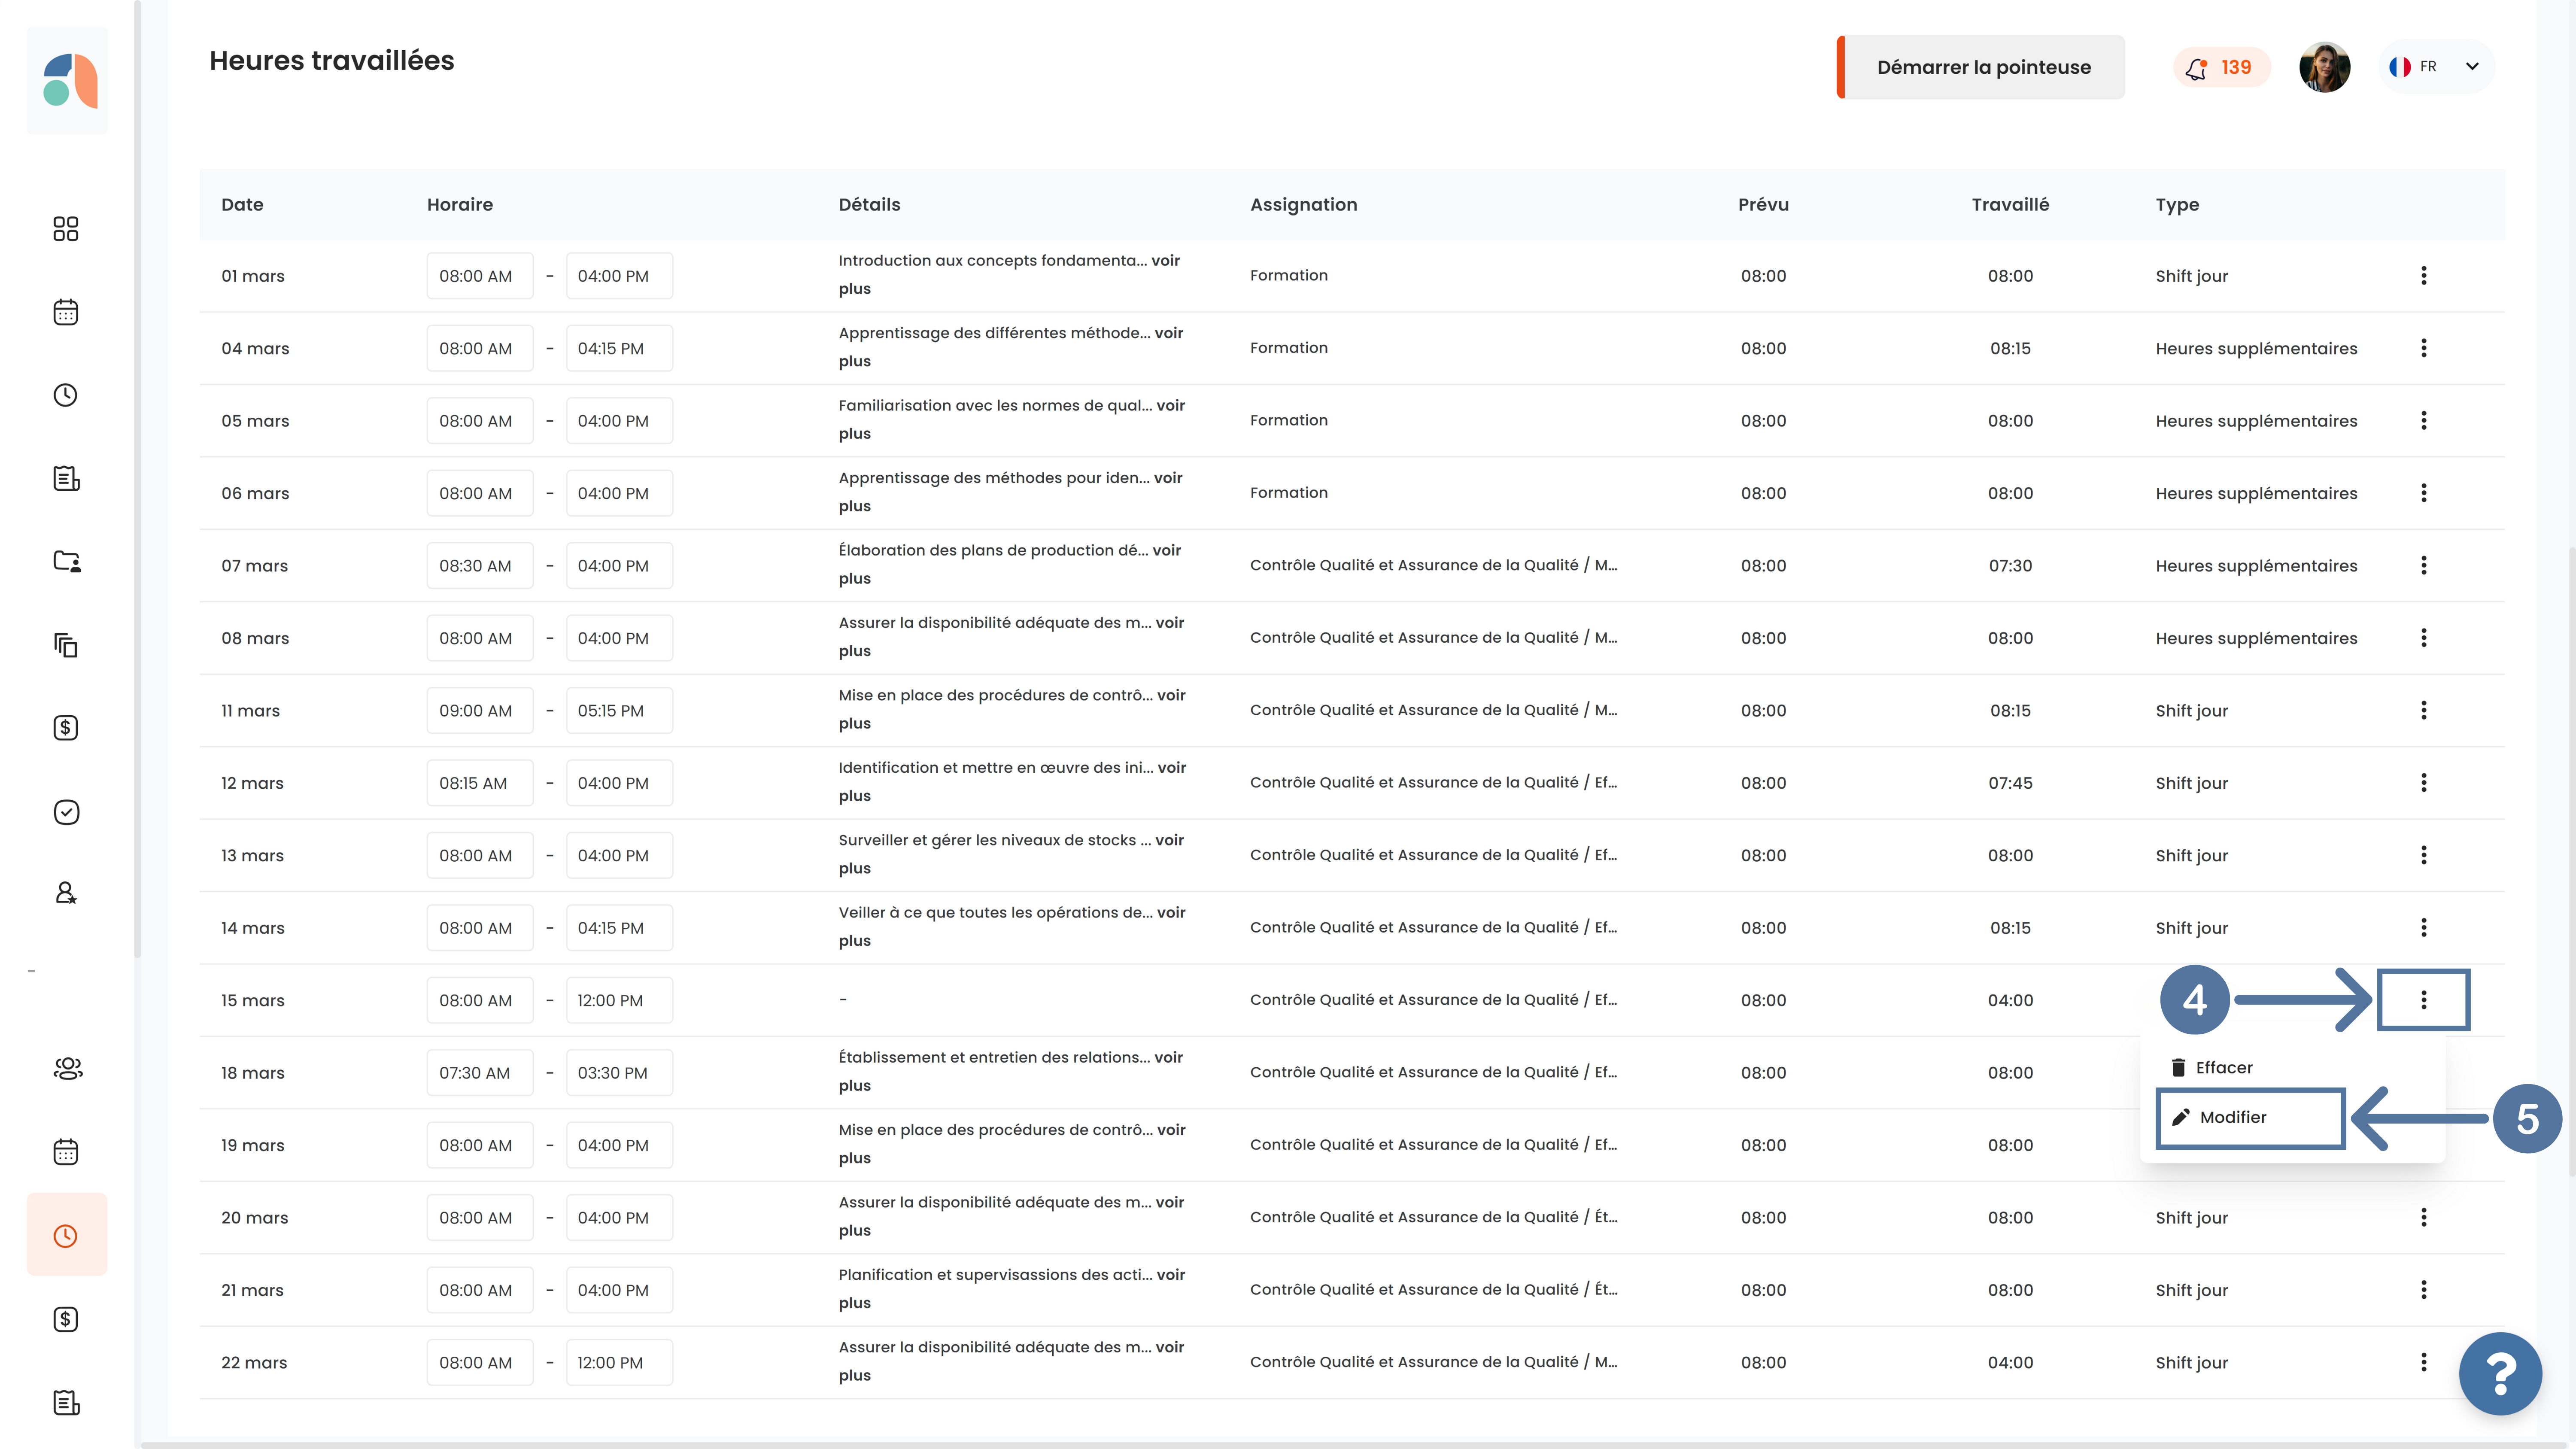Image resolution: width=2576 pixels, height=1449 pixels.
Task: Click the Heures travaillées page title
Action: [331, 61]
